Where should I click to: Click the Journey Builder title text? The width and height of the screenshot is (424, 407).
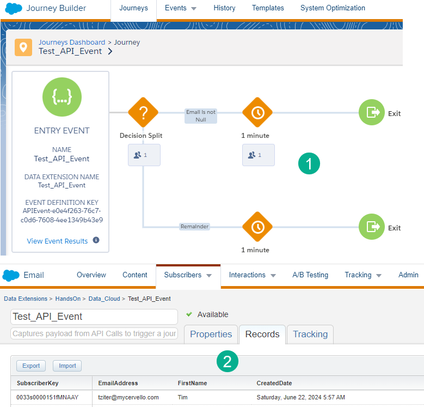[56, 8]
